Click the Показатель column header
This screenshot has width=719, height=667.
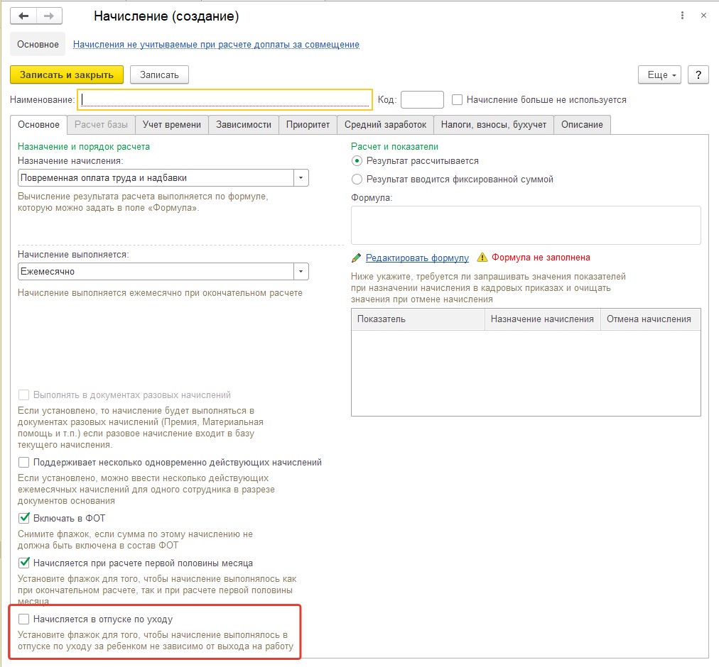pos(418,319)
